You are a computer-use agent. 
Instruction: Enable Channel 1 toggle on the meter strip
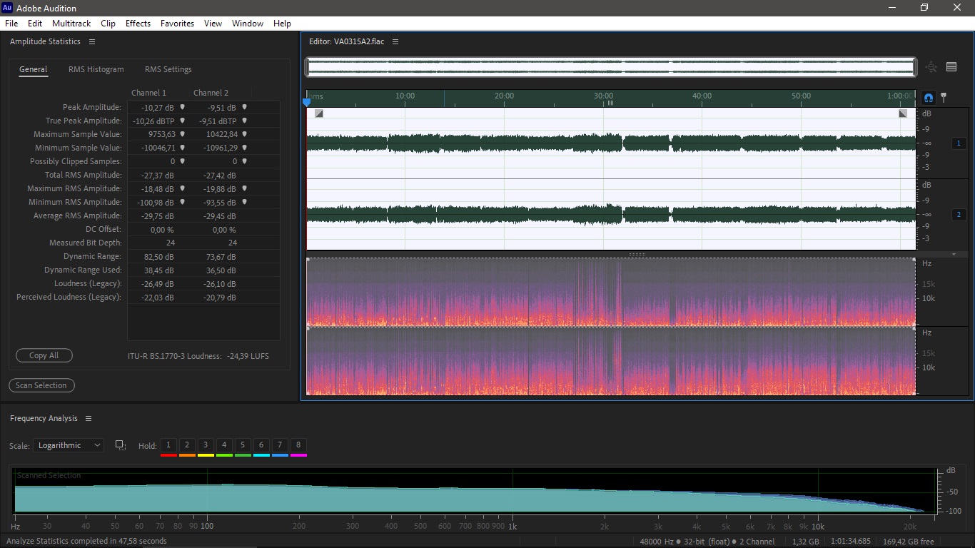coord(959,143)
